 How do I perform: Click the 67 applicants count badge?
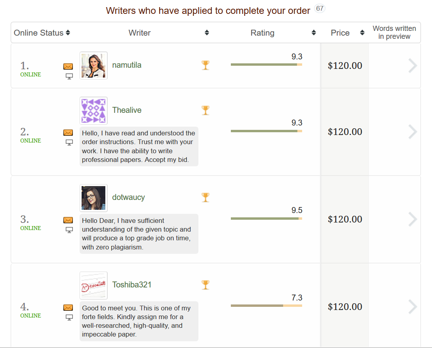(x=320, y=9)
